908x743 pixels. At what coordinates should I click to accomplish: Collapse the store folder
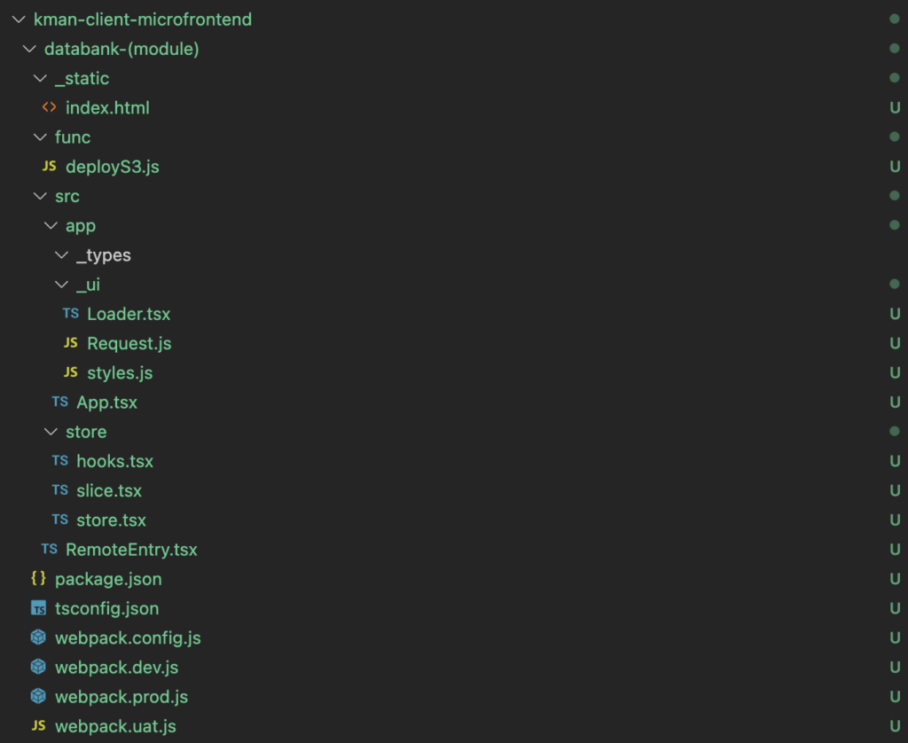[x=50, y=432]
